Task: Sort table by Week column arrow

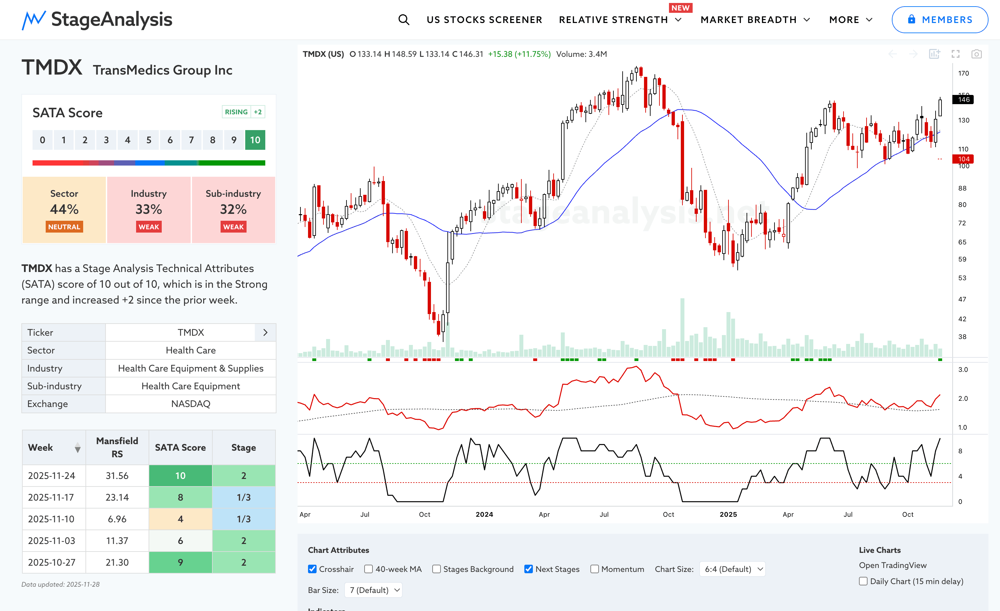Action: point(78,448)
